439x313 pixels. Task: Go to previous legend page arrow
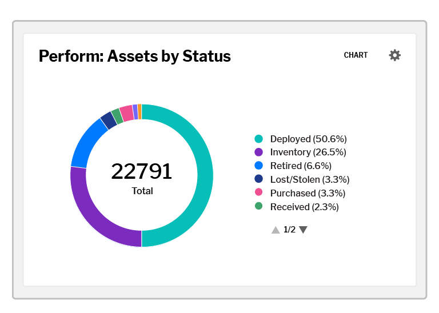276,230
